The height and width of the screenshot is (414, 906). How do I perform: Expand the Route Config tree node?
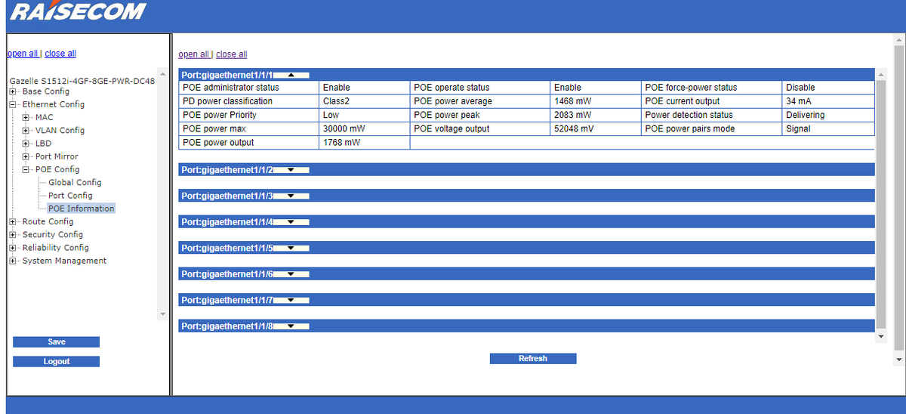[13, 221]
